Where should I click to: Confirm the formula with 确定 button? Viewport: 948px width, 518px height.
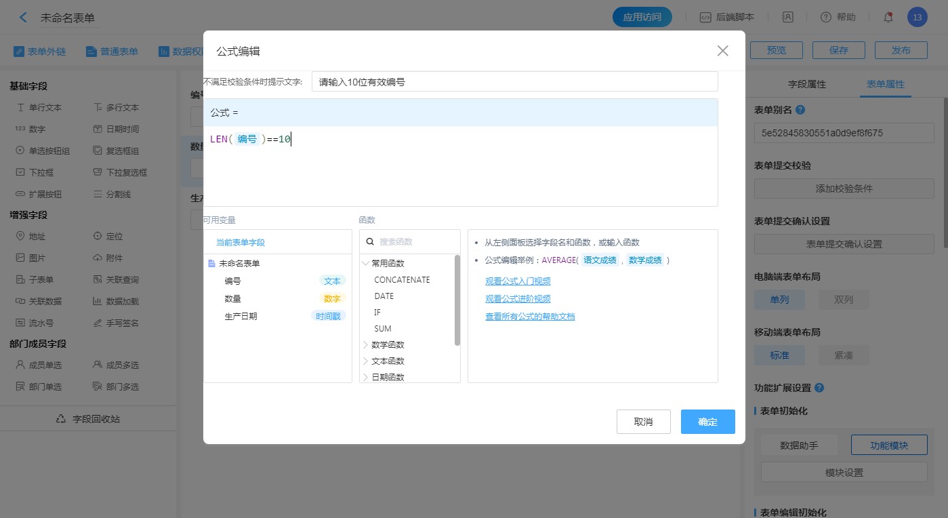[x=707, y=422]
